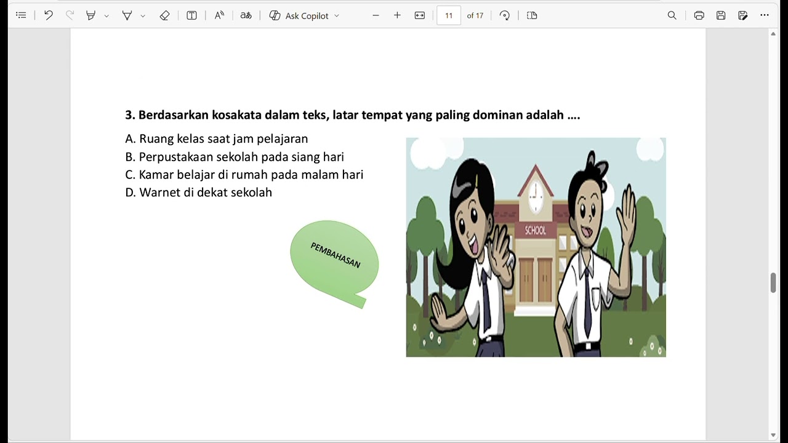Click the Add text tool

tap(191, 15)
